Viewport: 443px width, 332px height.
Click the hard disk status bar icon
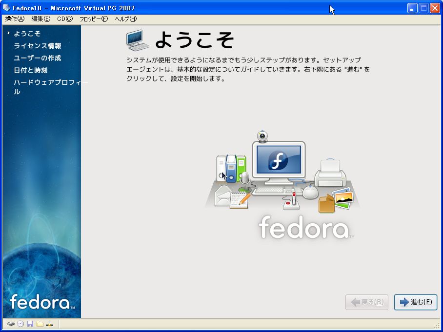(x=11, y=324)
